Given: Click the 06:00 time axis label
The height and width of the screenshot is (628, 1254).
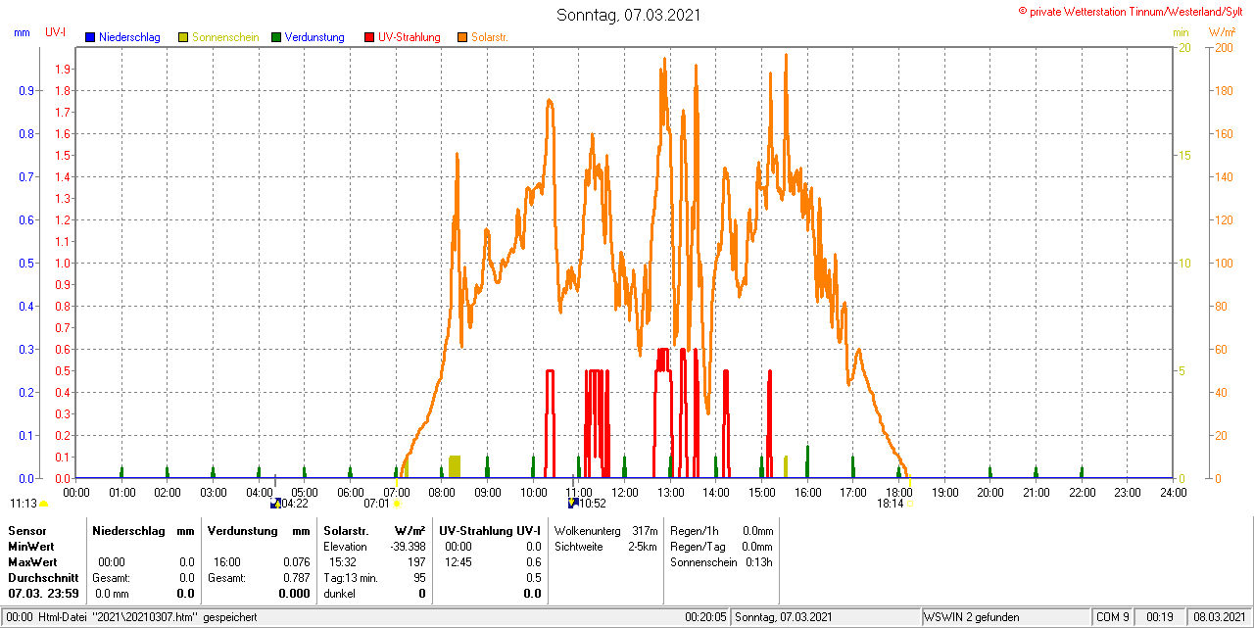Looking at the screenshot, I should pyautogui.click(x=350, y=492).
